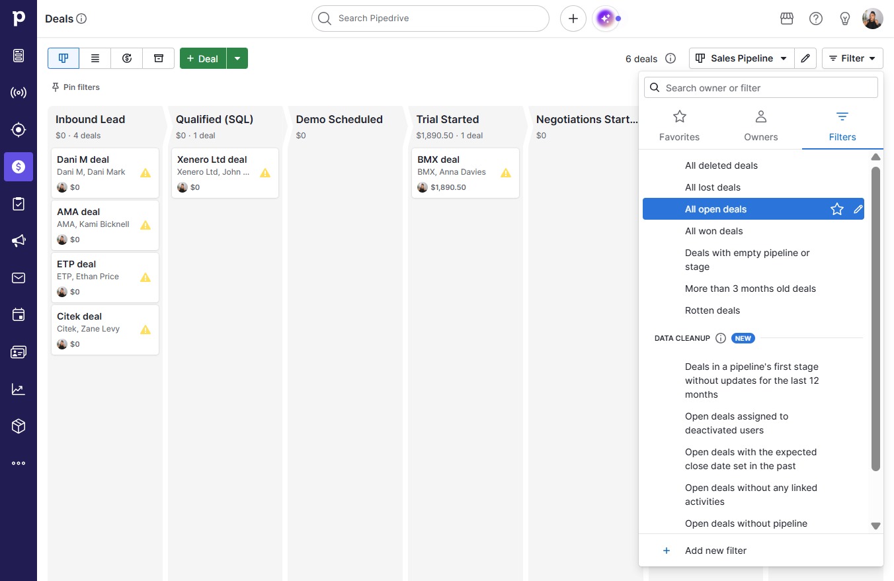894x581 pixels.
Task: Select the All deleted deals filter
Action: (x=753, y=165)
